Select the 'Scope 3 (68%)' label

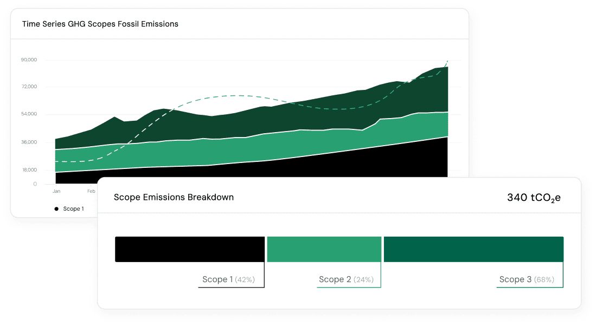tap(527, 280)
